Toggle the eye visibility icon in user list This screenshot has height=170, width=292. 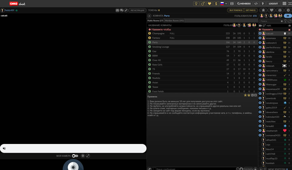(x=290, y=26)
